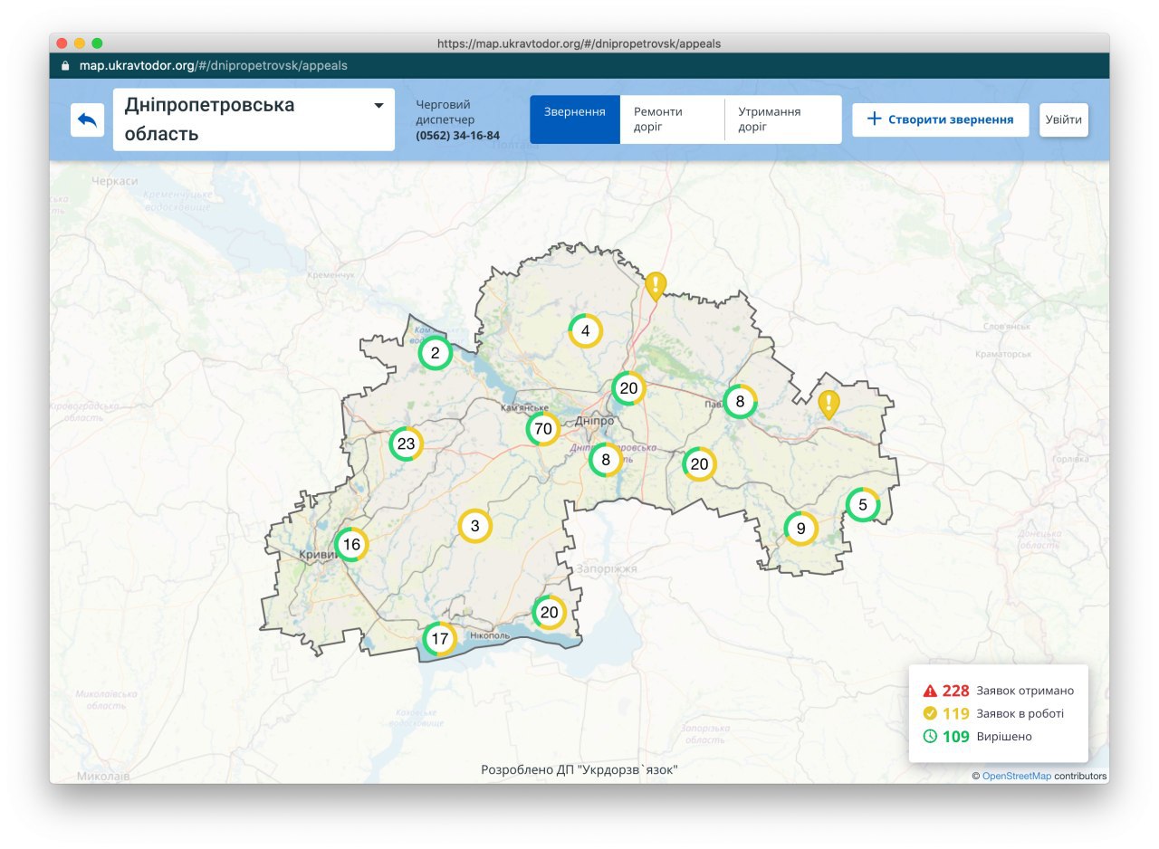The image size is (1159, 849).
Task: Click the Вирішено legend label
Action: pos(1004,737)
